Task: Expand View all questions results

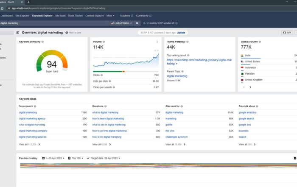Action: click(x=101, y=145)
